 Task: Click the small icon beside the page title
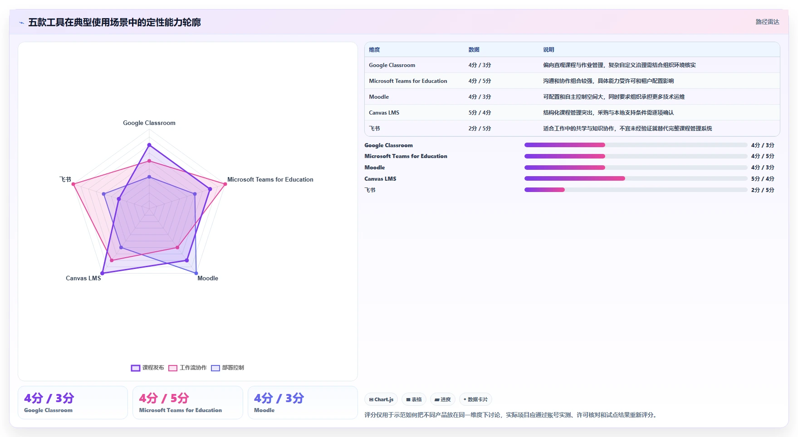coord(21,23)
